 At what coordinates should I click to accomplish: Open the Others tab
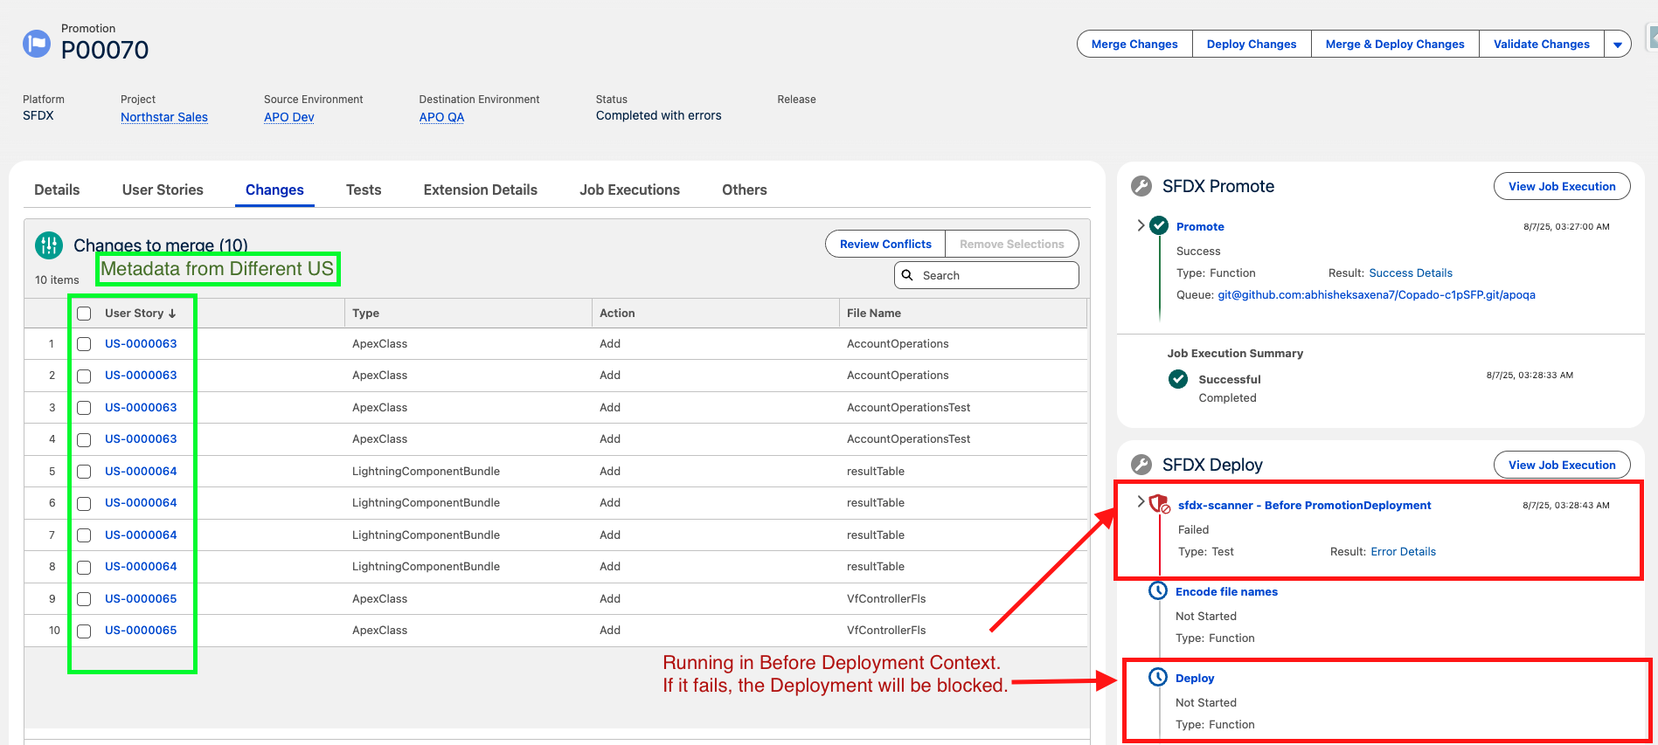[x=745, y=190]
